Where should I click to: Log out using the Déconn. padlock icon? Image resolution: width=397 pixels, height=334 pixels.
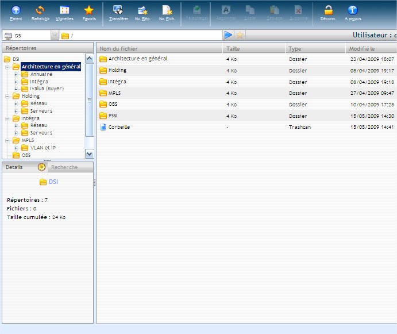[x=328, y=10]
